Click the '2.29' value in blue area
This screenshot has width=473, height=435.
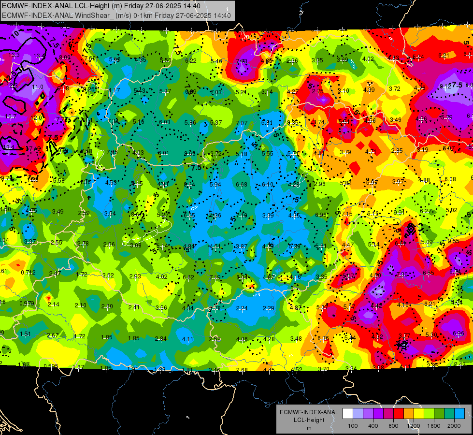pos(268,308)
